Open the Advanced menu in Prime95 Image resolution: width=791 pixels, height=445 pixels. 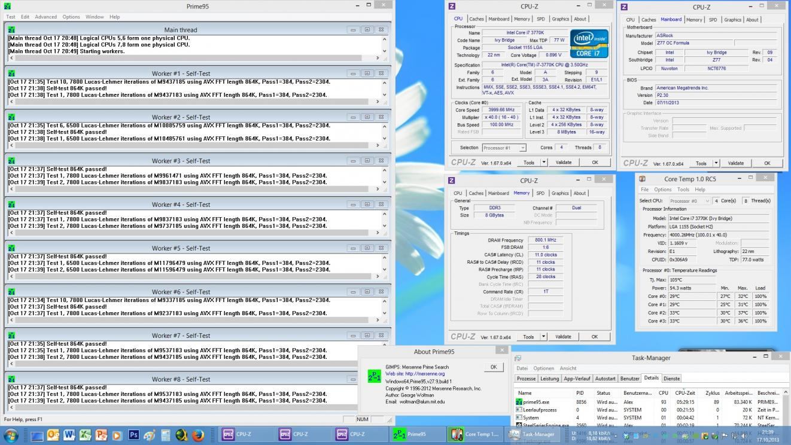(45, 17)
